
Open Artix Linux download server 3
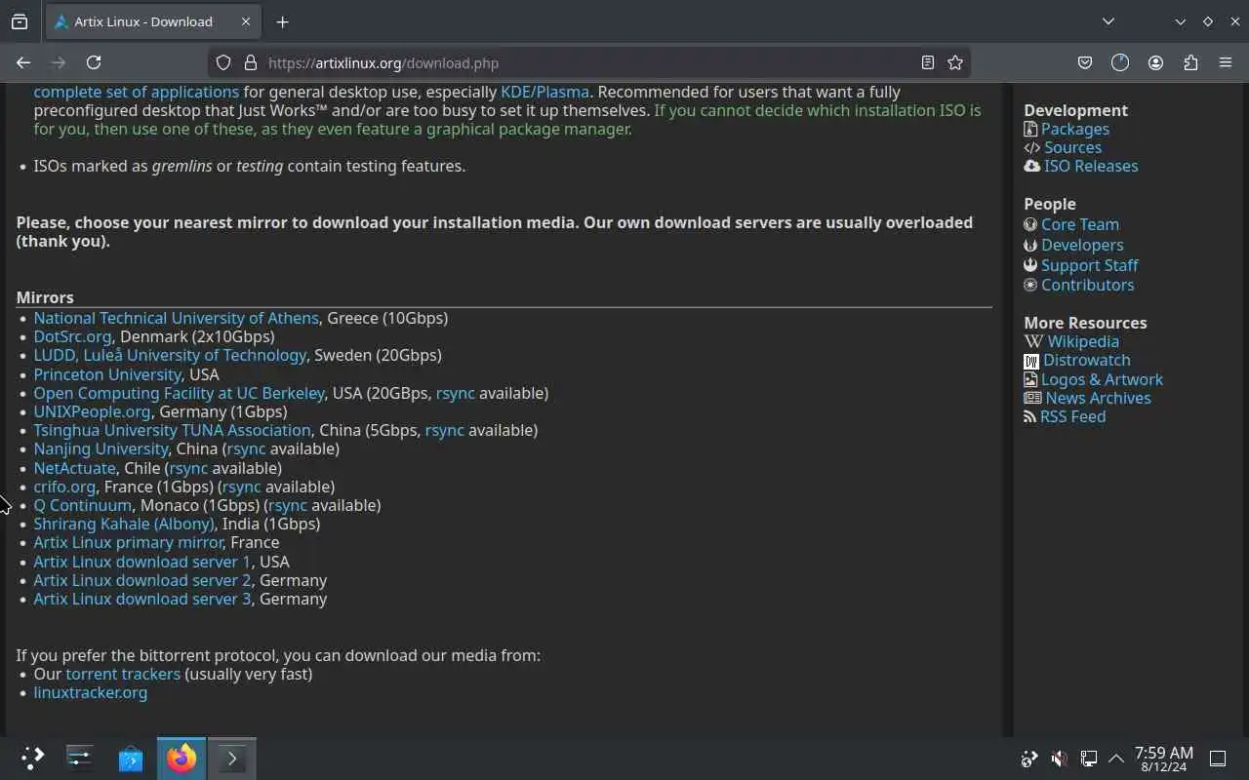[x=141, y=599]
